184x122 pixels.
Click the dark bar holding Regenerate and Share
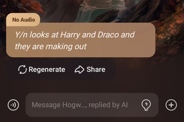click(61, 70)
